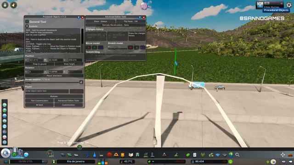Open the economy money icon
This screenshot has height=165, width=294.
coord(188,155)
